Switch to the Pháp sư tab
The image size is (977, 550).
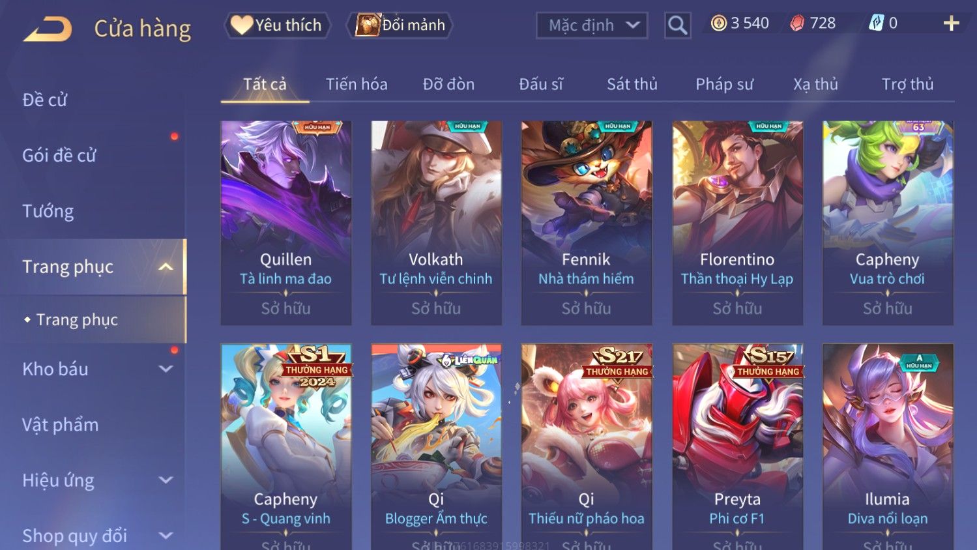point(724,84)
